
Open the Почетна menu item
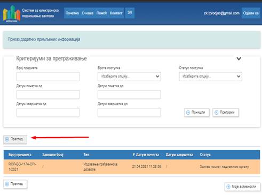(x=72, y=13)
